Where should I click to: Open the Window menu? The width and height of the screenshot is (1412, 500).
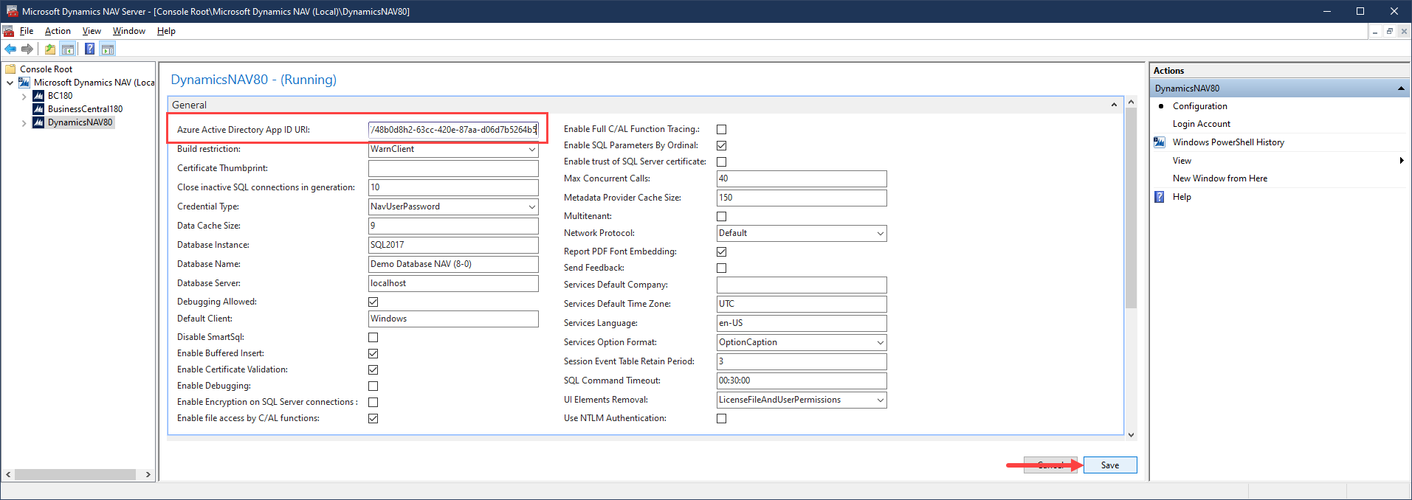pyautogui.click(x=129, y=31)
